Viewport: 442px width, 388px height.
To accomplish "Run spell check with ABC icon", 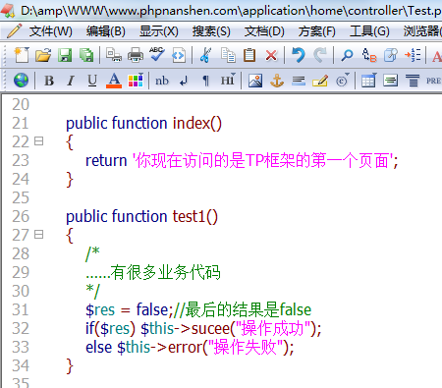I will click(x=157, y=54).
